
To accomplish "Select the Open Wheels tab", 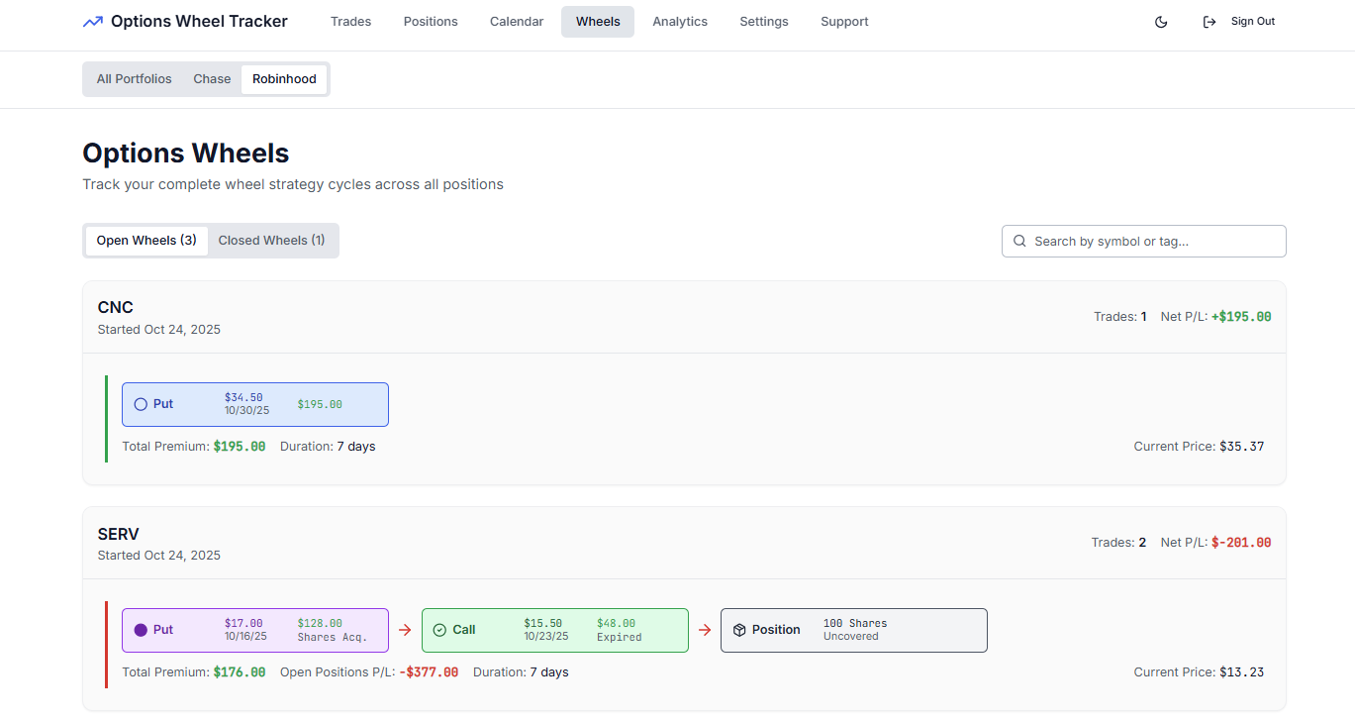I will (145, 240).
